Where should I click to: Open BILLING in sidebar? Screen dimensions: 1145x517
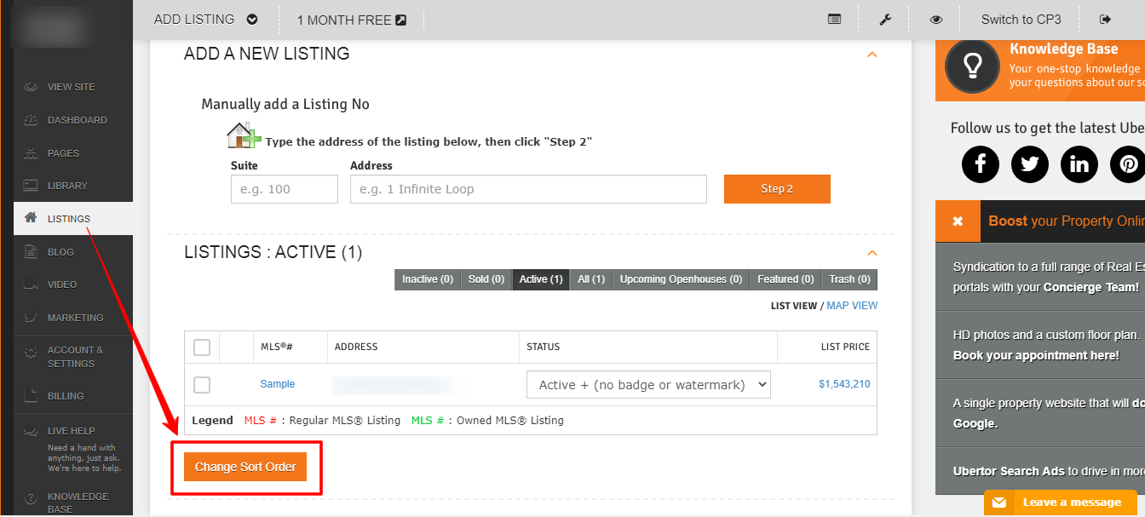coord(66,396)
